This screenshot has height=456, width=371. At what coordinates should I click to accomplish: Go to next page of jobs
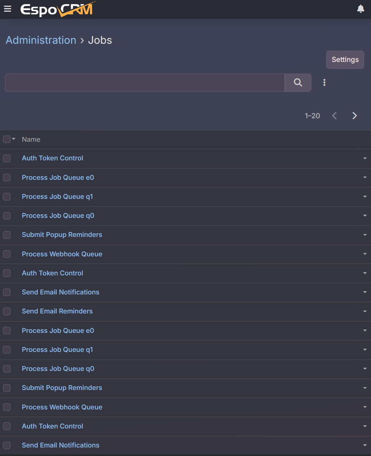(x=354, y=116)
